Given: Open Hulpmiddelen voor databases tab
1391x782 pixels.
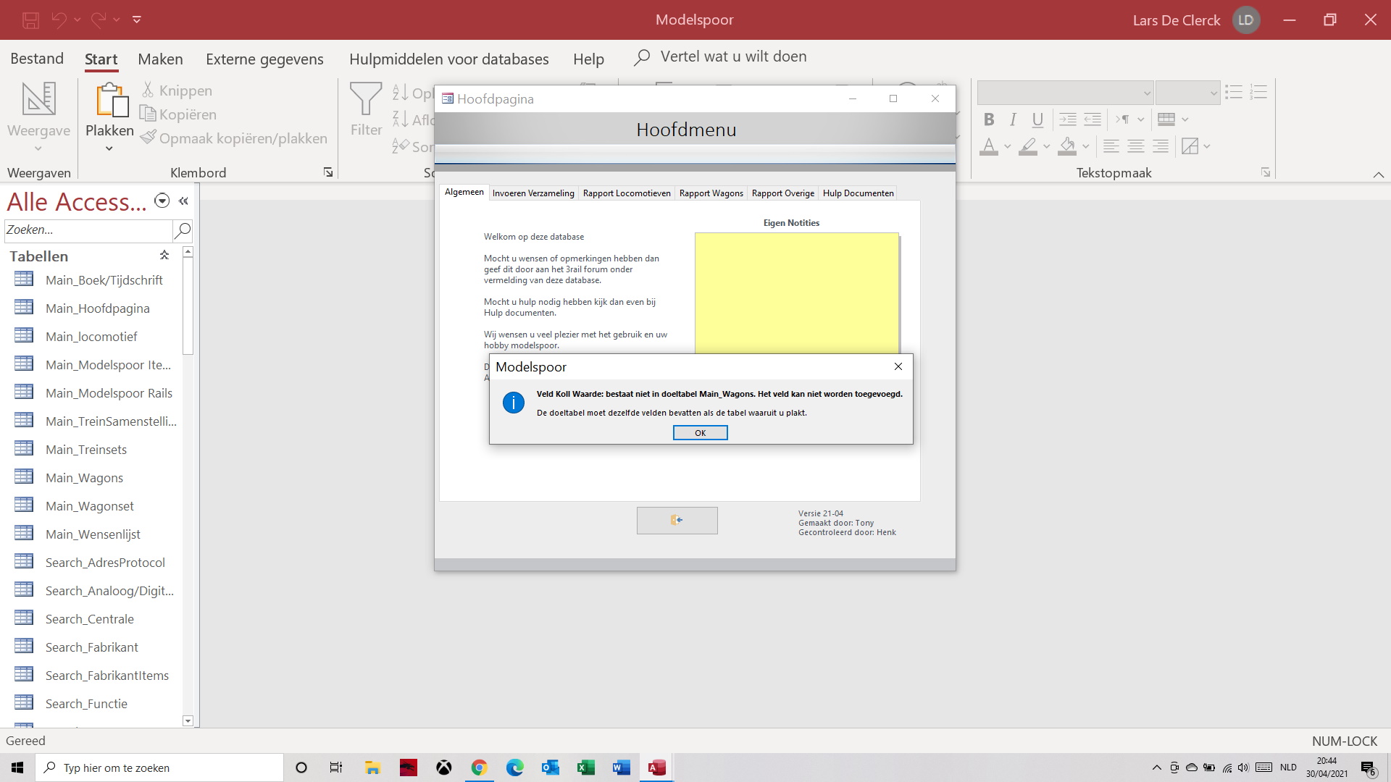Looking at the screenshot, I should tap(449, 59).
